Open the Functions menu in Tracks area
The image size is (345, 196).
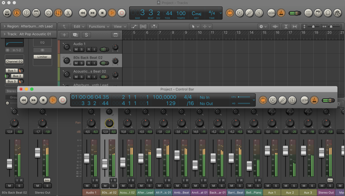98,26
